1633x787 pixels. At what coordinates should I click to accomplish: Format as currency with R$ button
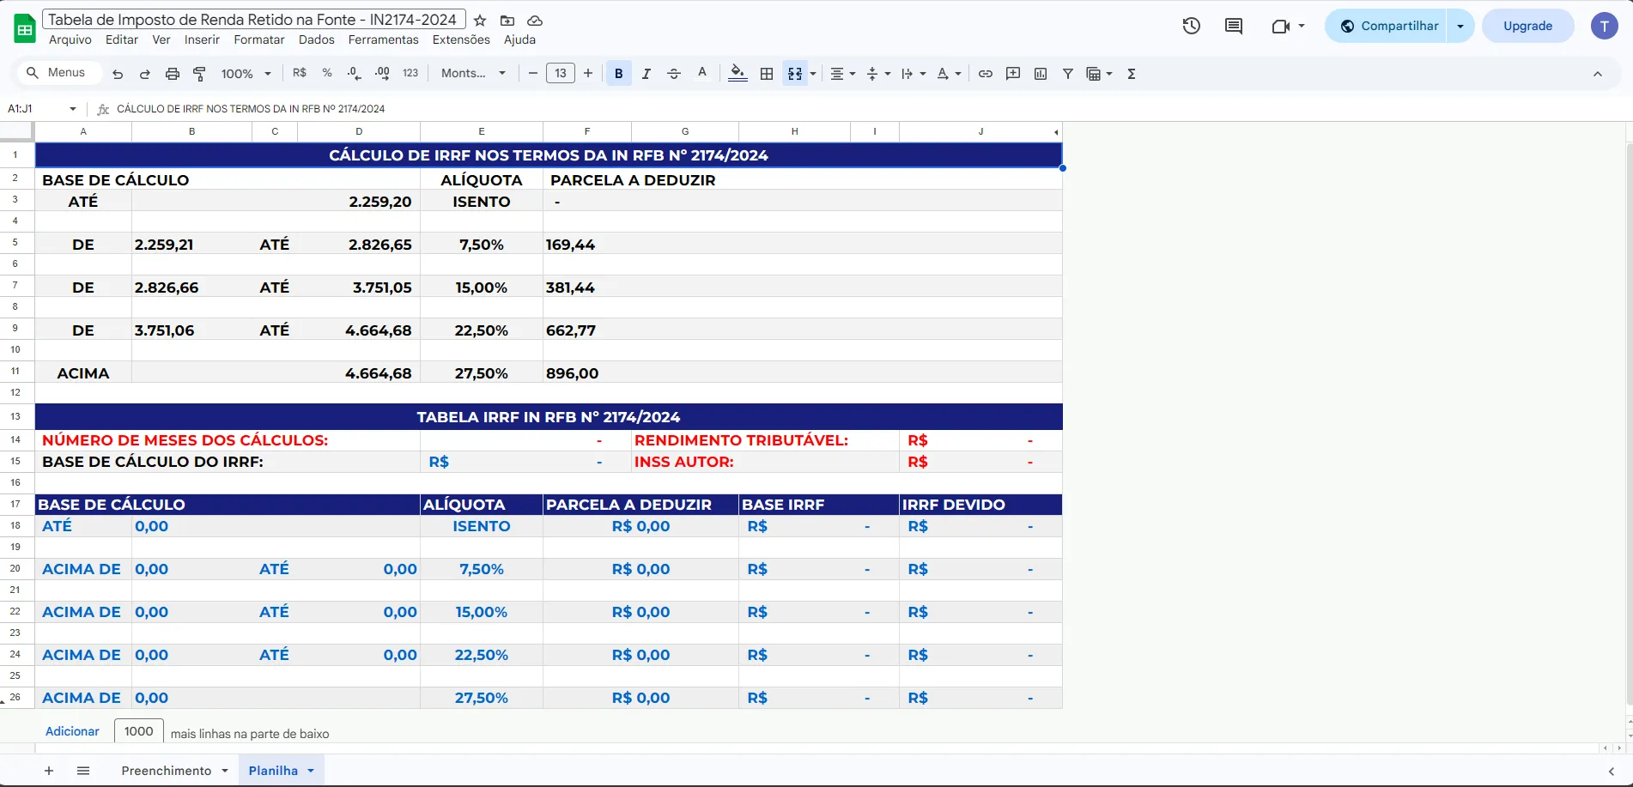[x=300, y=73]
